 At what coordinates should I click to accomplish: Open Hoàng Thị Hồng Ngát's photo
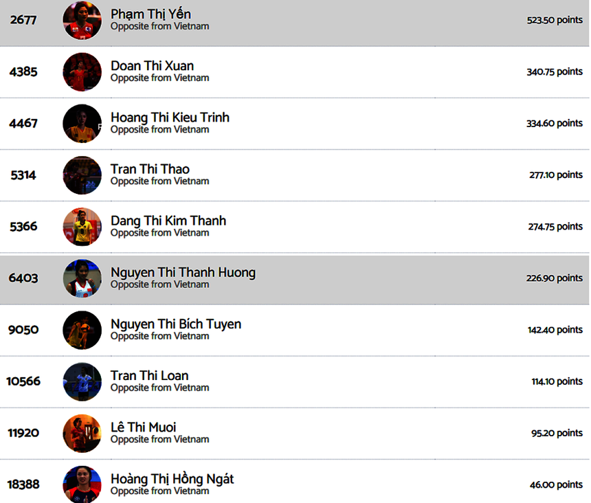click(82, 484)
